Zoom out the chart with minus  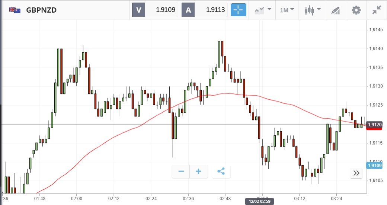tap(181, 171)
